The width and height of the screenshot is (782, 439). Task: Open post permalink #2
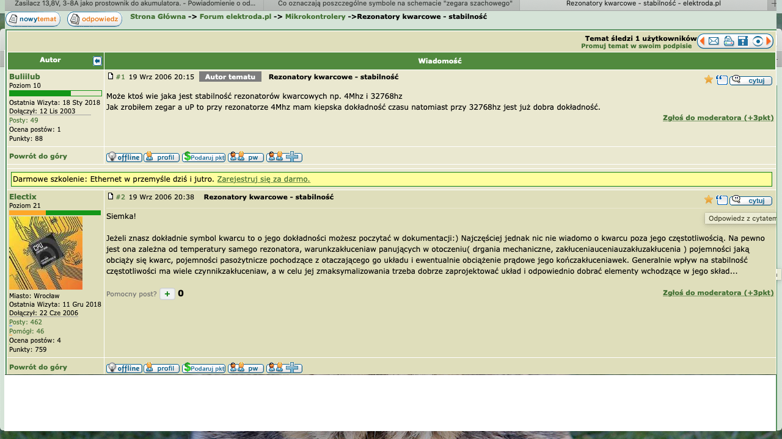tap(120, 197)
